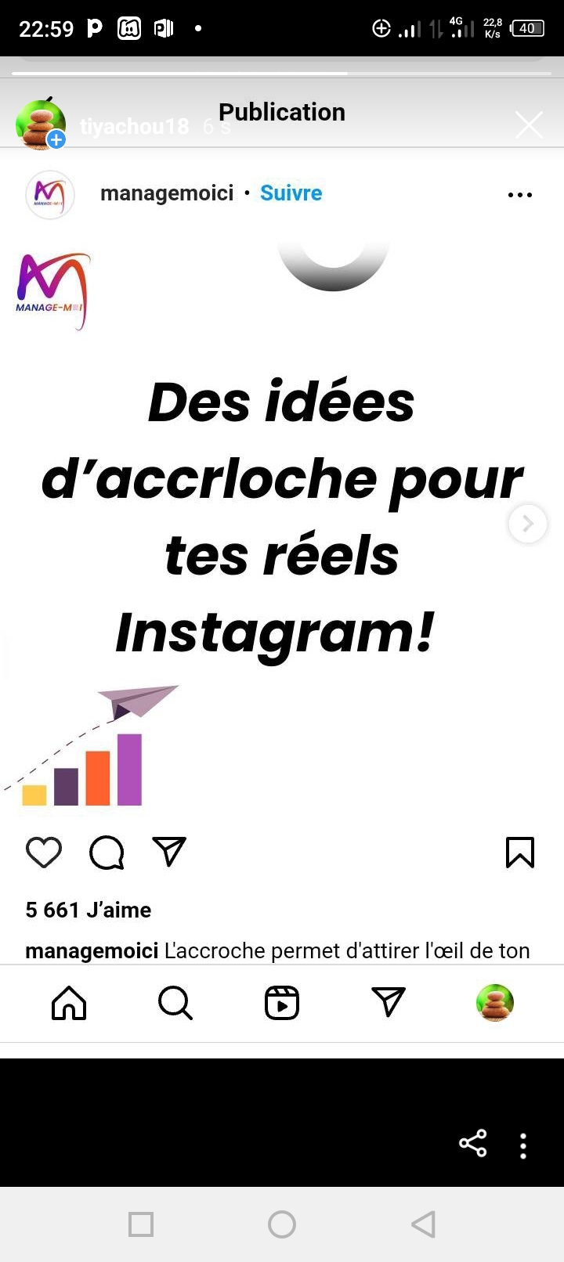Like the post with the heart icon
The height and width of the screenshot is (1262, 564).
(44, 853)
